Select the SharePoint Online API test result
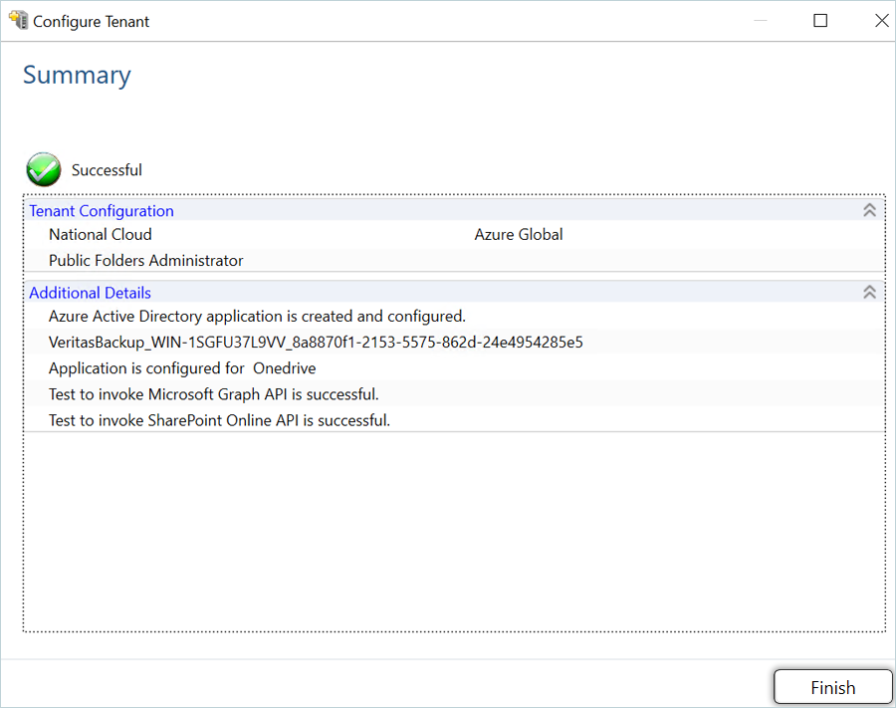The image size is (896, 708). pos(219,420)
